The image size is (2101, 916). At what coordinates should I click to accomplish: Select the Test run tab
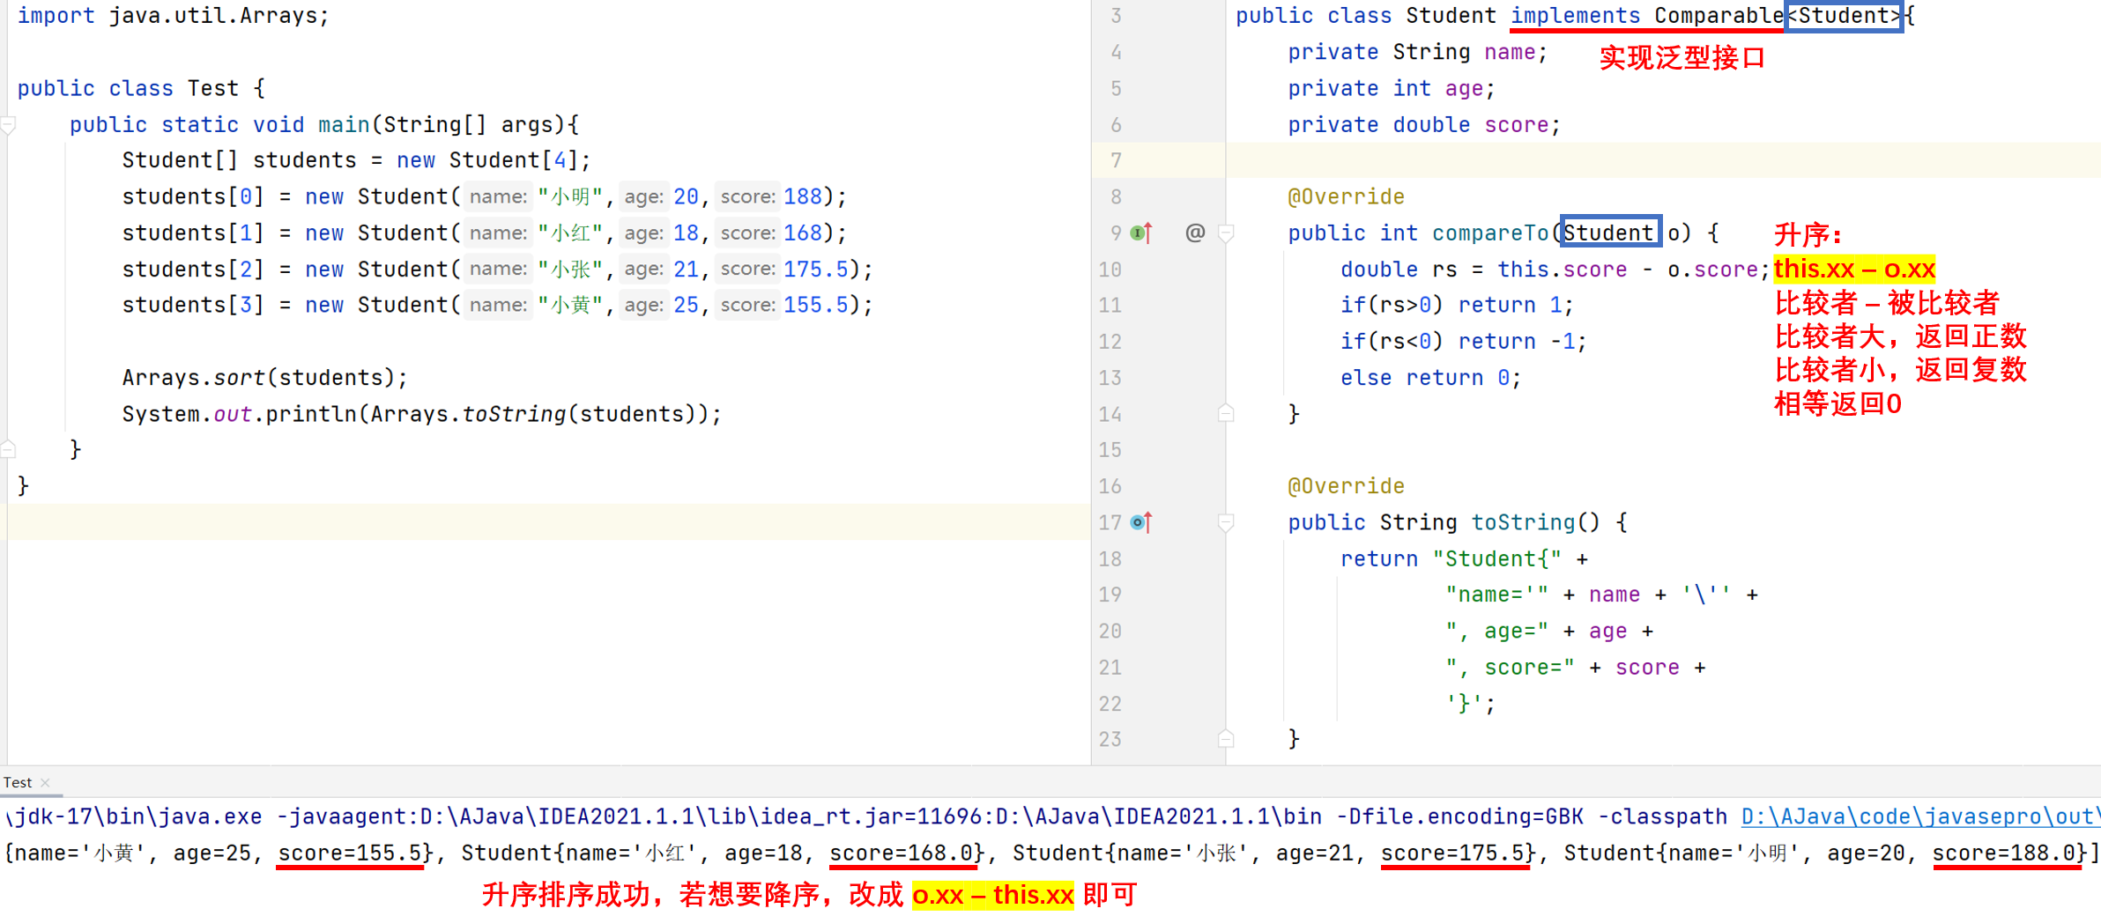pos(18,782)
